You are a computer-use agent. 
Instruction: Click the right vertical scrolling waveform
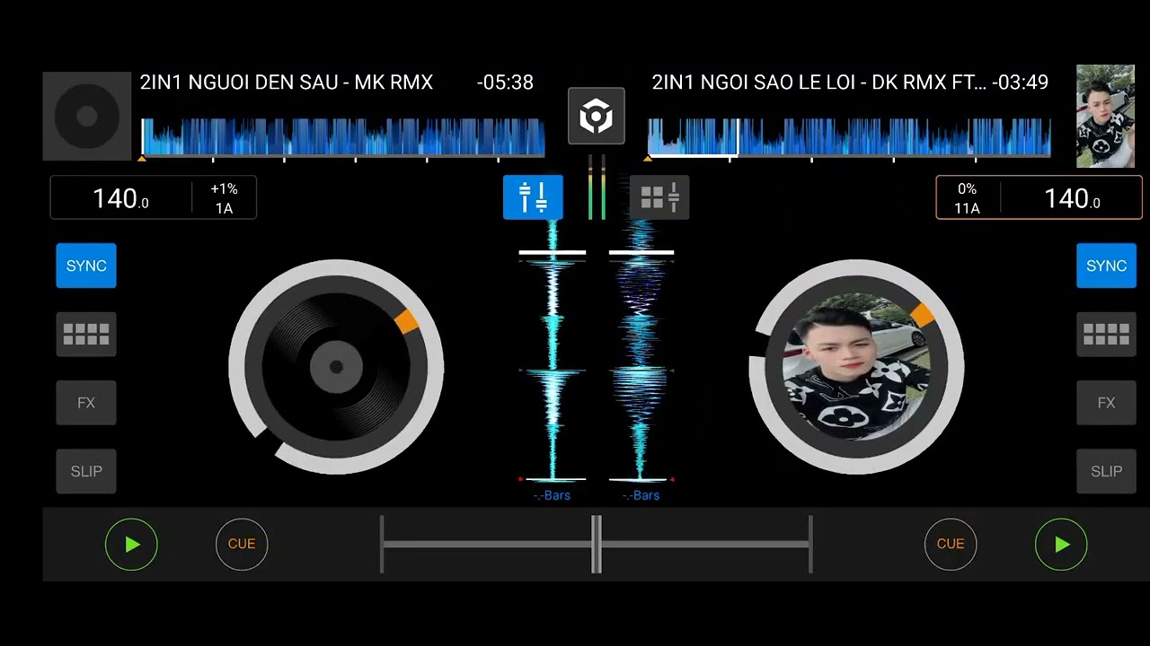coord(641,352)
